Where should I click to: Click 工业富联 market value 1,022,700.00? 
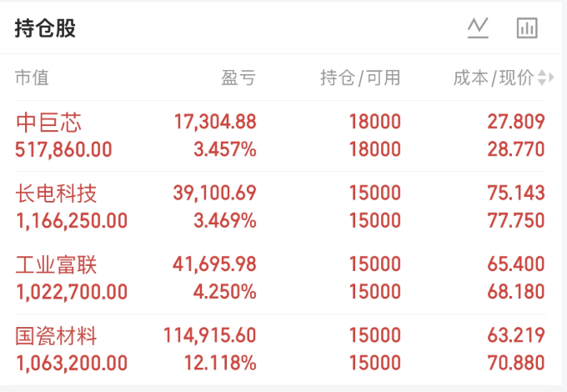coord(72,292)
